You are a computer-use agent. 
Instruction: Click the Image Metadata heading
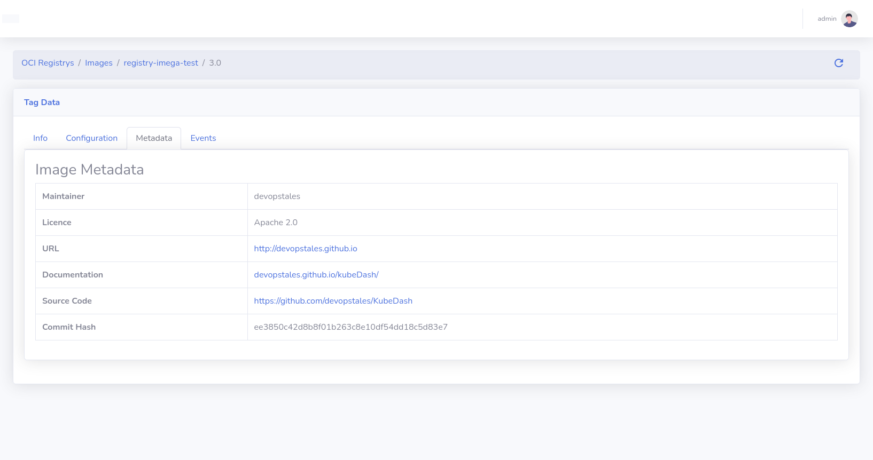coord(89,170)
